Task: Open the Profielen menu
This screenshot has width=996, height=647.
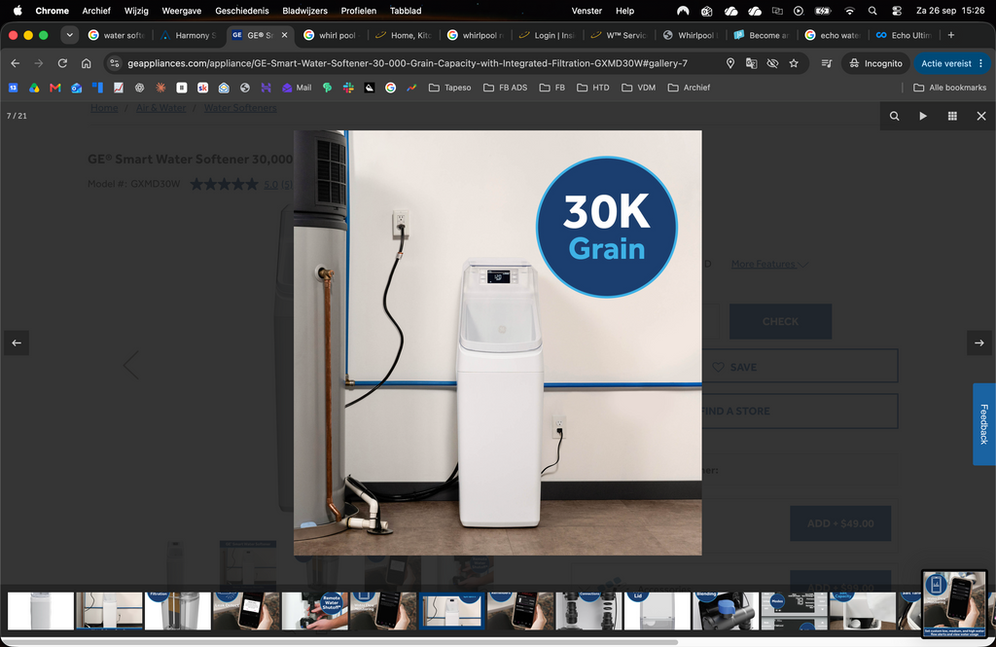Action: click(x=359, y=10)
